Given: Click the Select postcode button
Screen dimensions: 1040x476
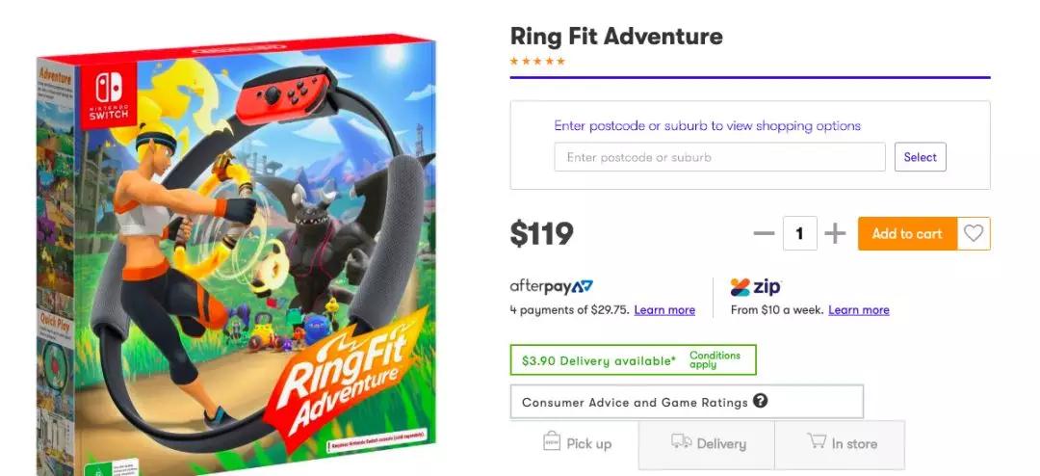Looking at the screenshot, I should (920, 157).
